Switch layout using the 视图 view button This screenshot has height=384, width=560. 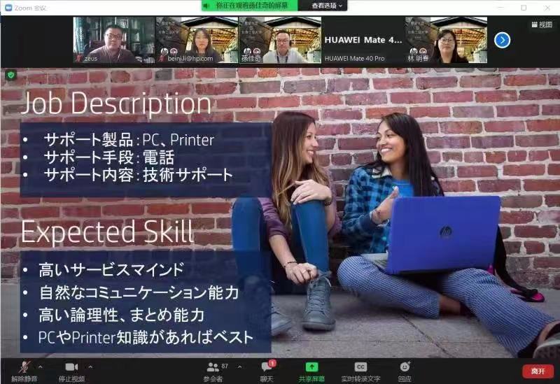(x=541, y=24)
